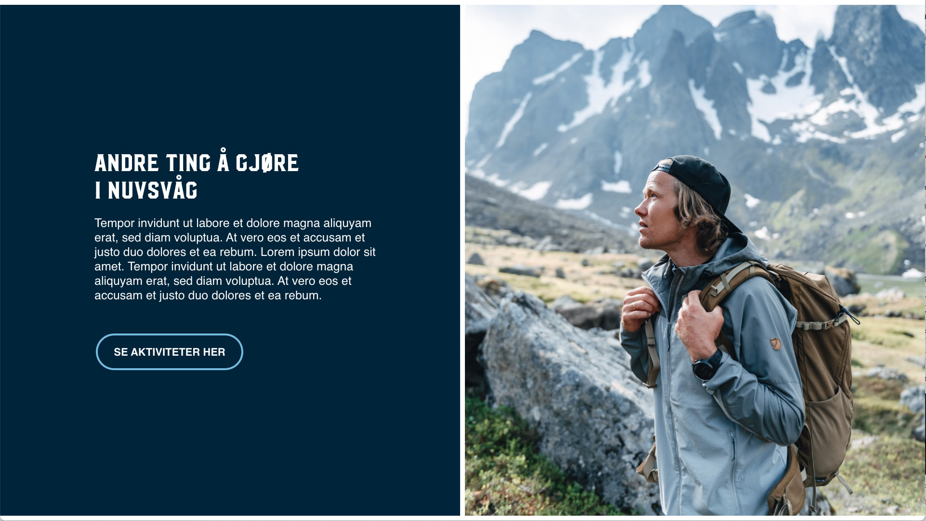Click the fox logo on jacket sleeve
The height and width of the screenshot is (521, 926).
776,344
